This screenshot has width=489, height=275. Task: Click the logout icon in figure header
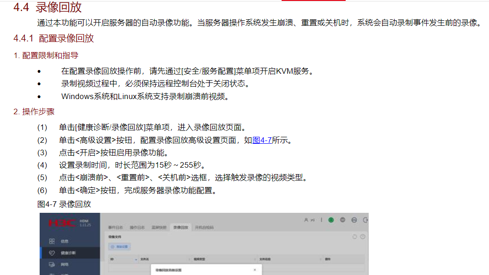pyautogui.click(x=365, y=220)
